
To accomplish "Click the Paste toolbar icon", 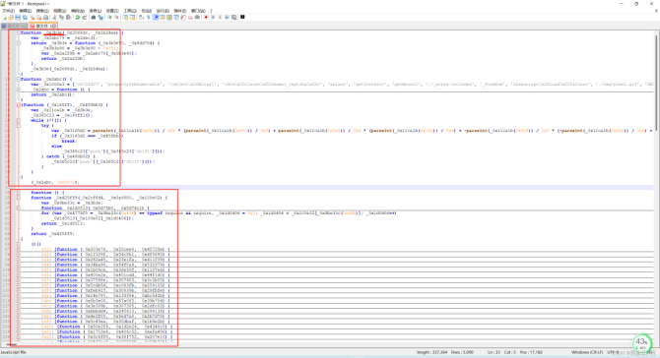I will (69, 18).
